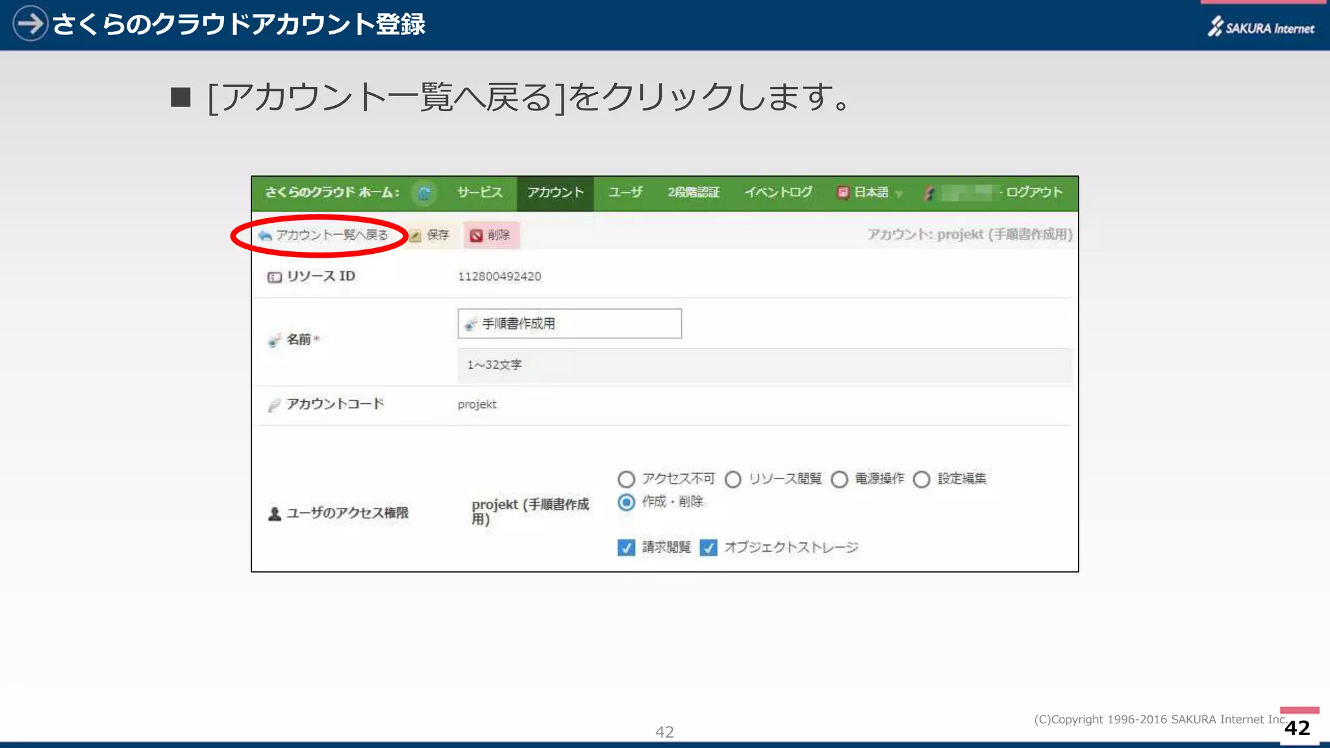
Task: Select the リソース閲覧 radio button
Action: coord(733,479)
